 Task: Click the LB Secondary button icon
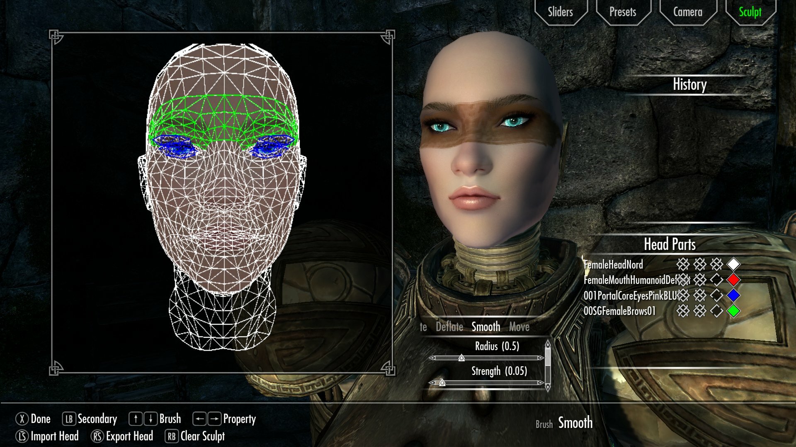pyautogui.click(x=69, y=419)
